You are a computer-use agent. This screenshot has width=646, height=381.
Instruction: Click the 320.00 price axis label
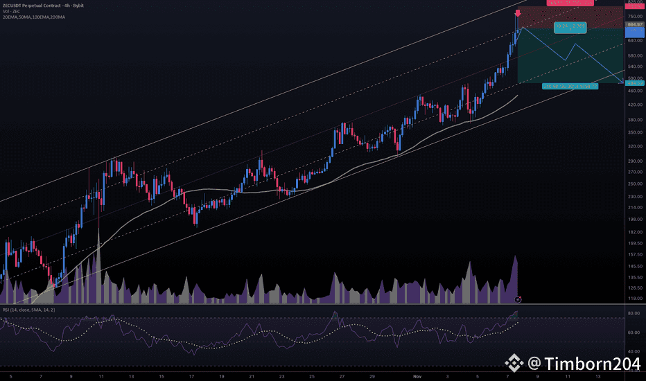coord(635,146)
